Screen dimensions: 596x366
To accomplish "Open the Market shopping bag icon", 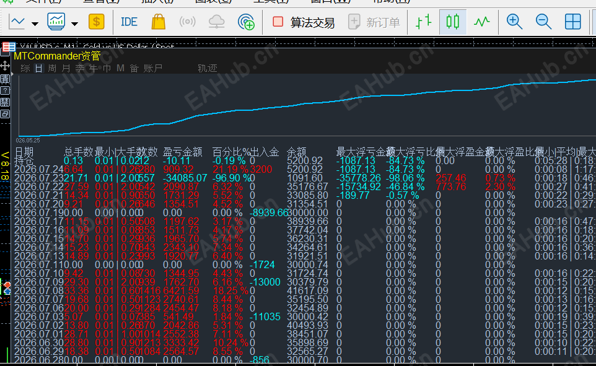I will click(158, 22).
